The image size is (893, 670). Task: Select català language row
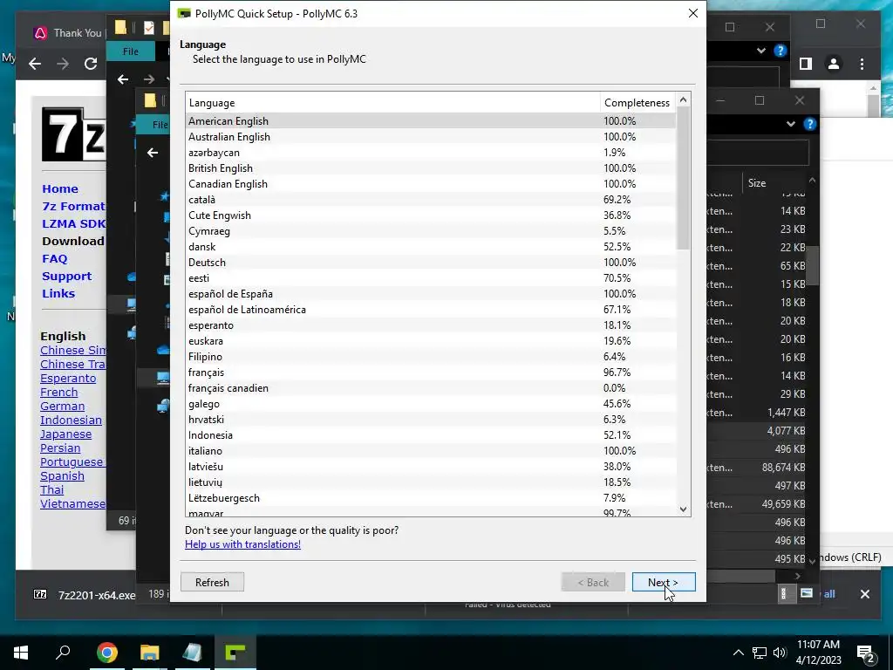coord(431,200)
